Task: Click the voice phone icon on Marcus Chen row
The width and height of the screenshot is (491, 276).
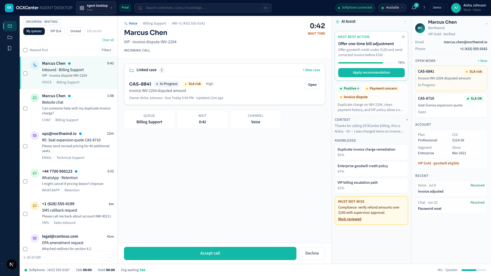Action: (35, 65)
